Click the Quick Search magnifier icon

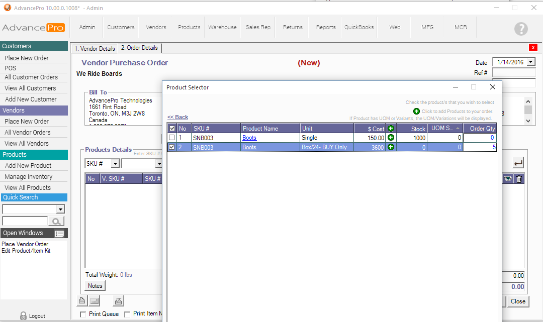pos(56,221)
